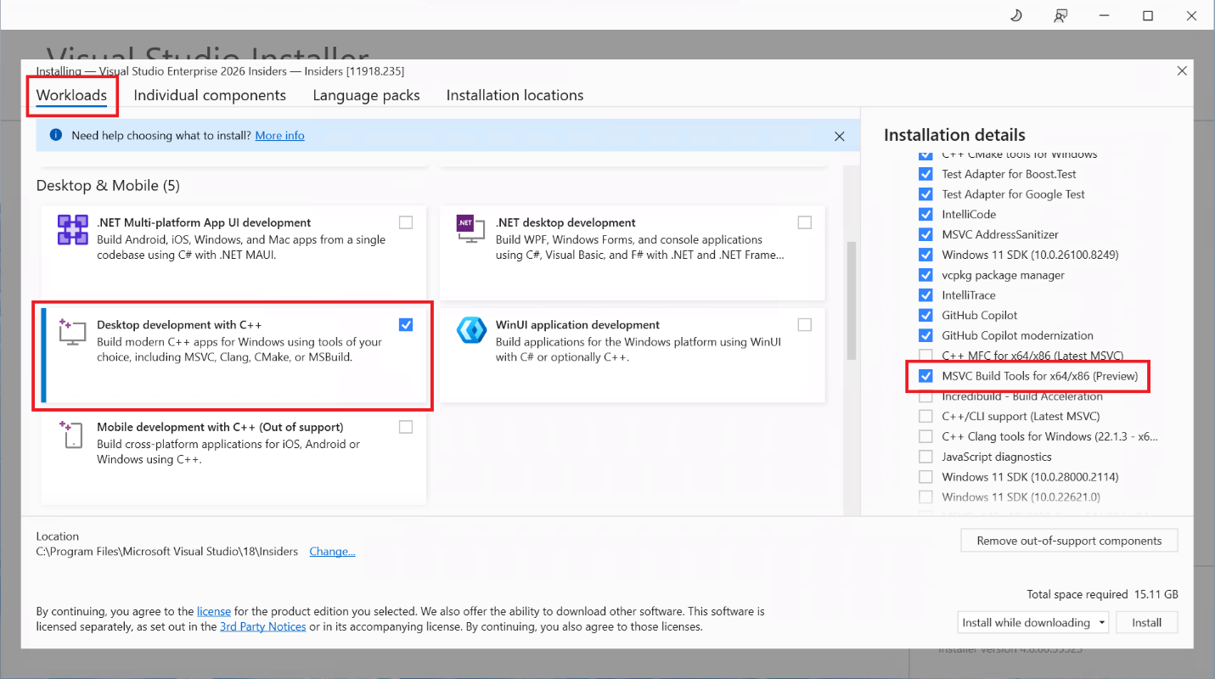Uncheck MSVC Build Tools for x64/x86 (Preview)
This screenshot has width=1215, height=679.
pyautogui.click(x=925, y=376)
